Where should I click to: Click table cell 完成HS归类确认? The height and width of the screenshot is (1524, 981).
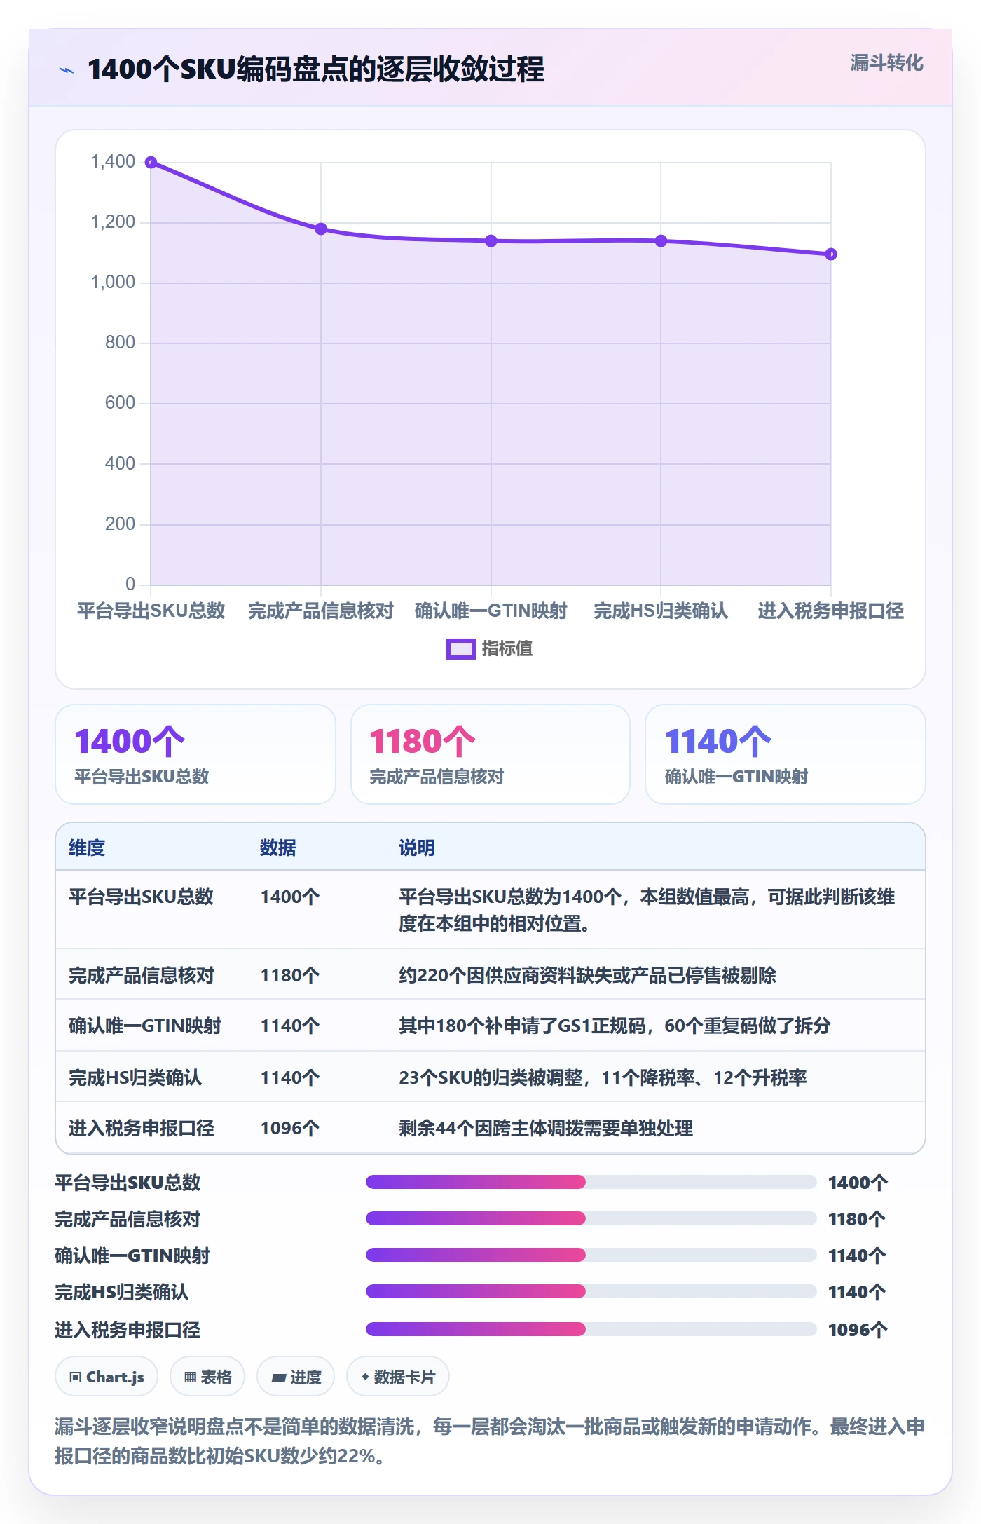pos(135,1077)
